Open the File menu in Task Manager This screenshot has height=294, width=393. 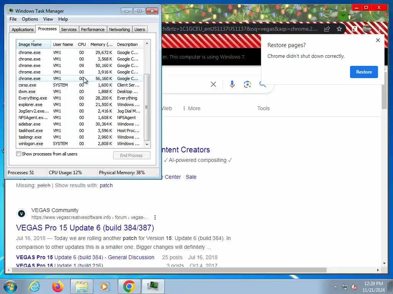click(x=13, y=19)
